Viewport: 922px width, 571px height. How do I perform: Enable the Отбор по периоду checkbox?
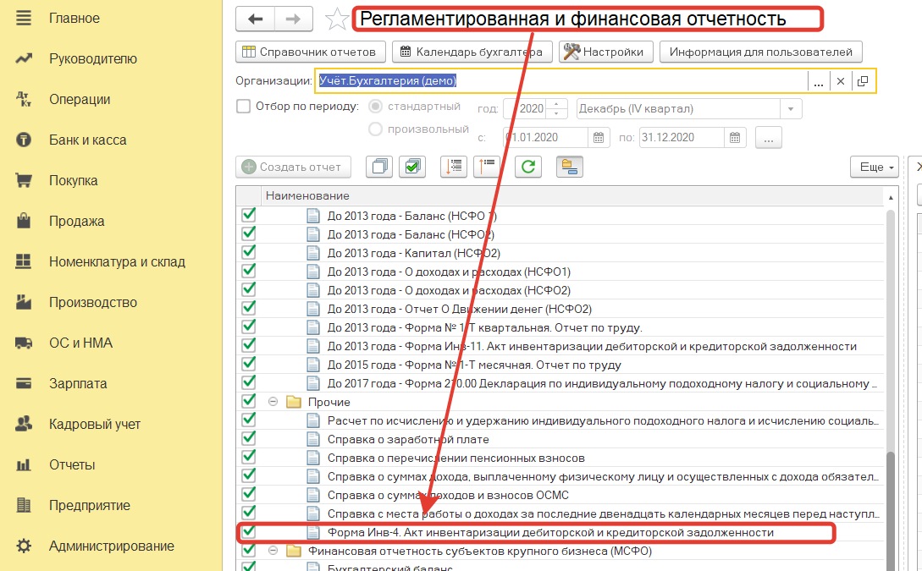tap(243, 107)
